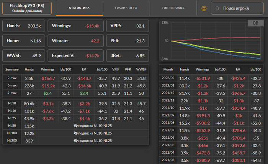The width and height of the screenshot is (268, 164).
Task: Click the VPIP 32.1 stat box
Action: [127, 26]
